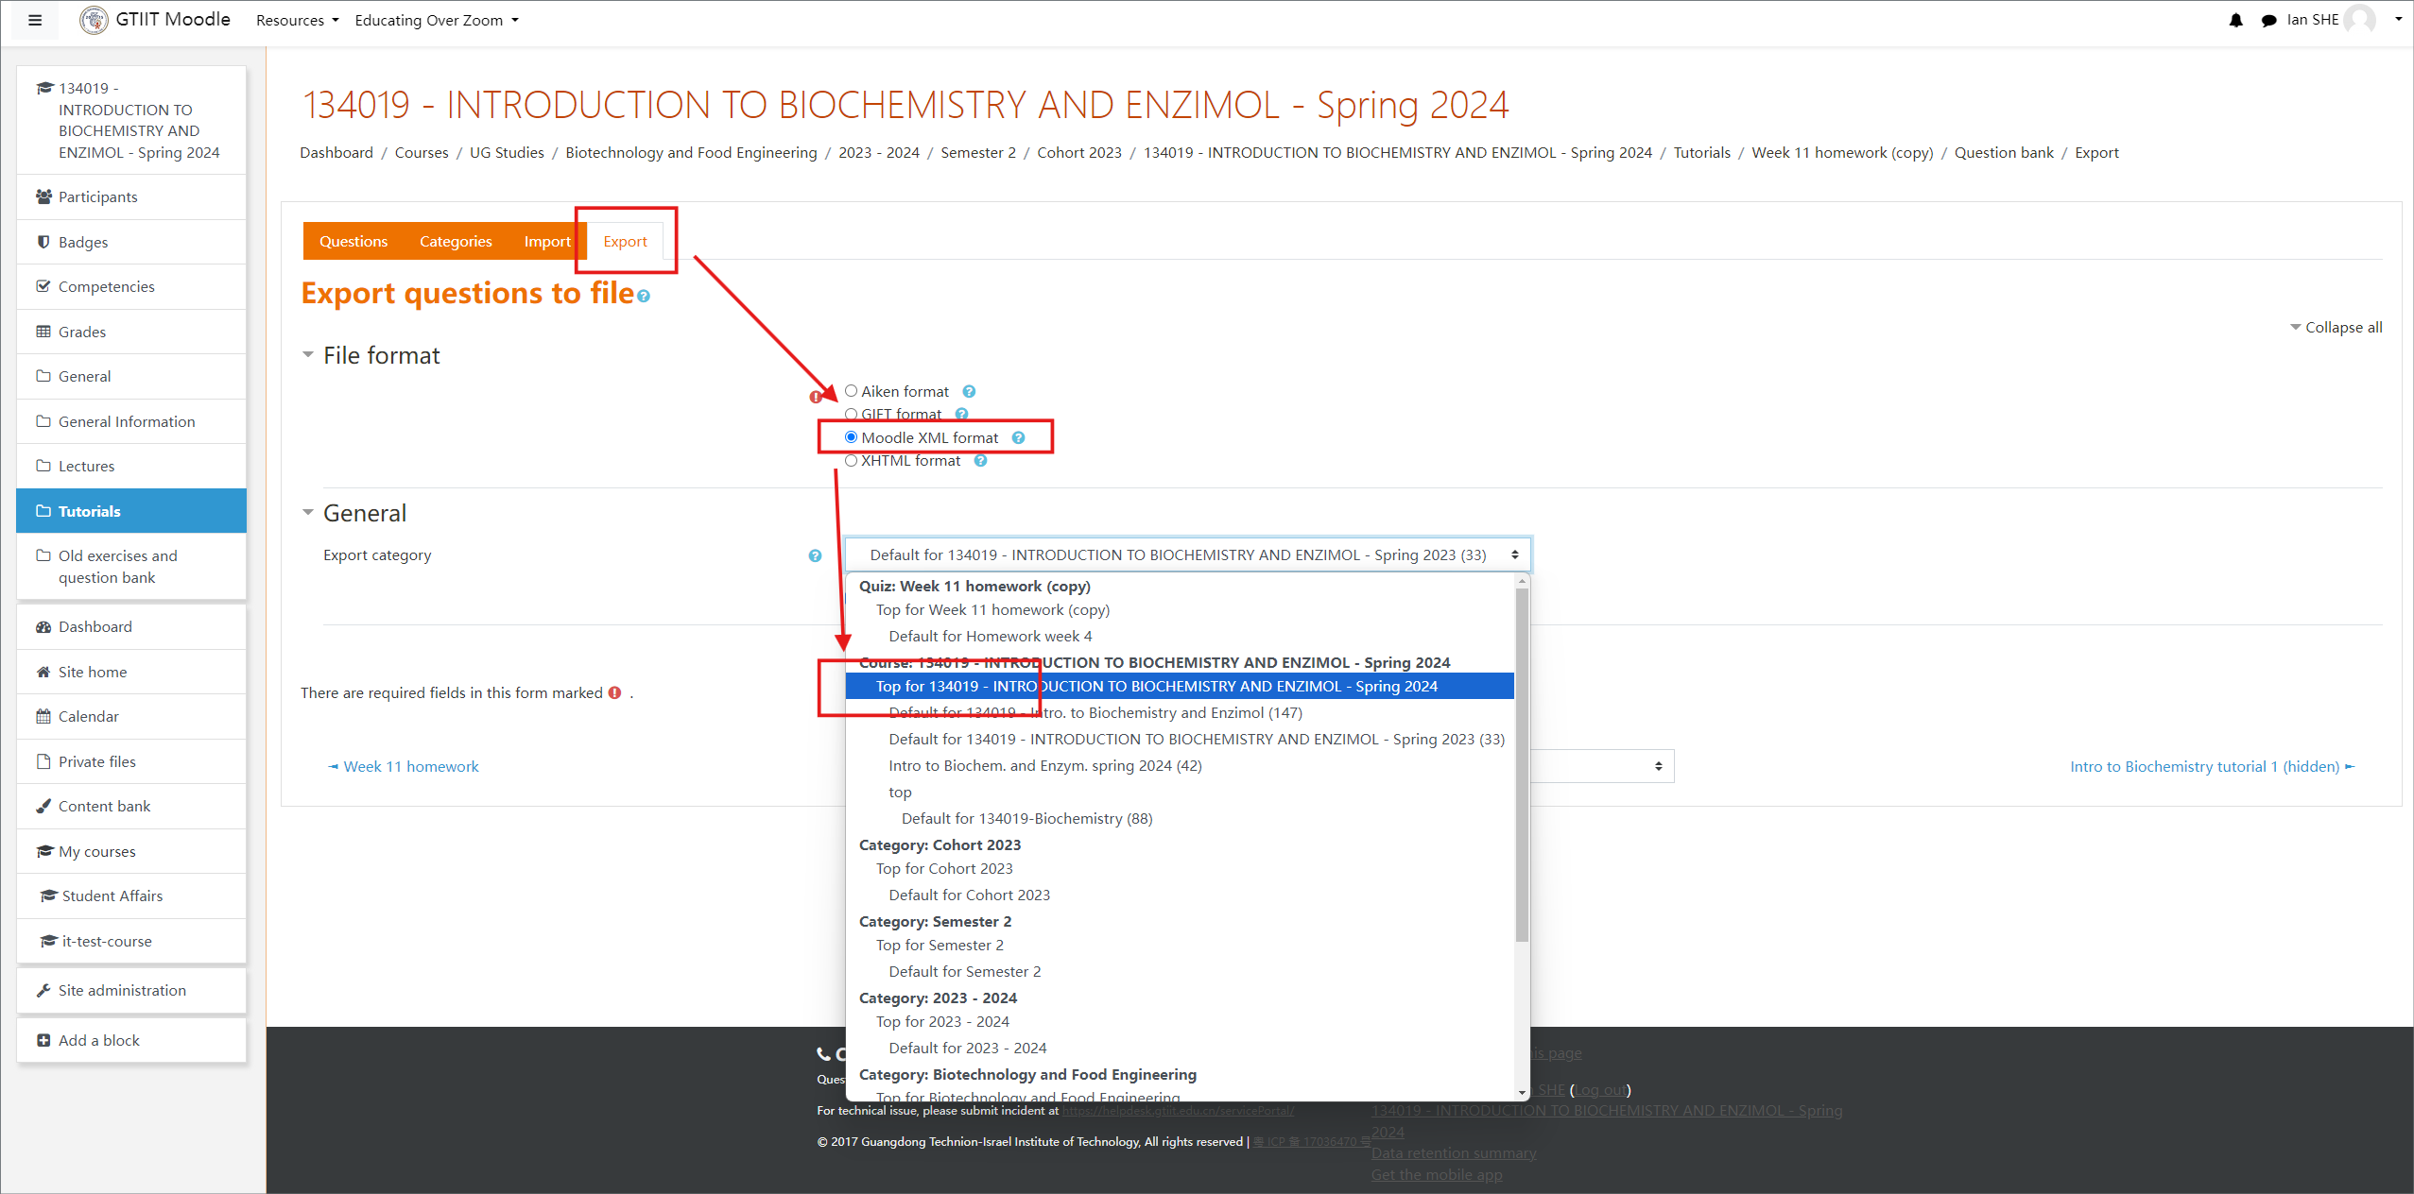Open the Educating Over Zoom menu
This screenshot has height=1194, width=2414.
click(x=437, y=20)
